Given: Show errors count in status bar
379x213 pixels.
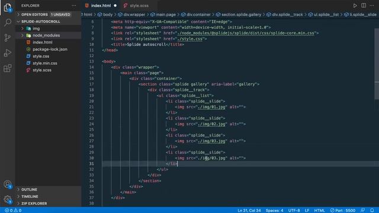Looking at the screenshot, I should pyautogui.click(x=8, y=211).
